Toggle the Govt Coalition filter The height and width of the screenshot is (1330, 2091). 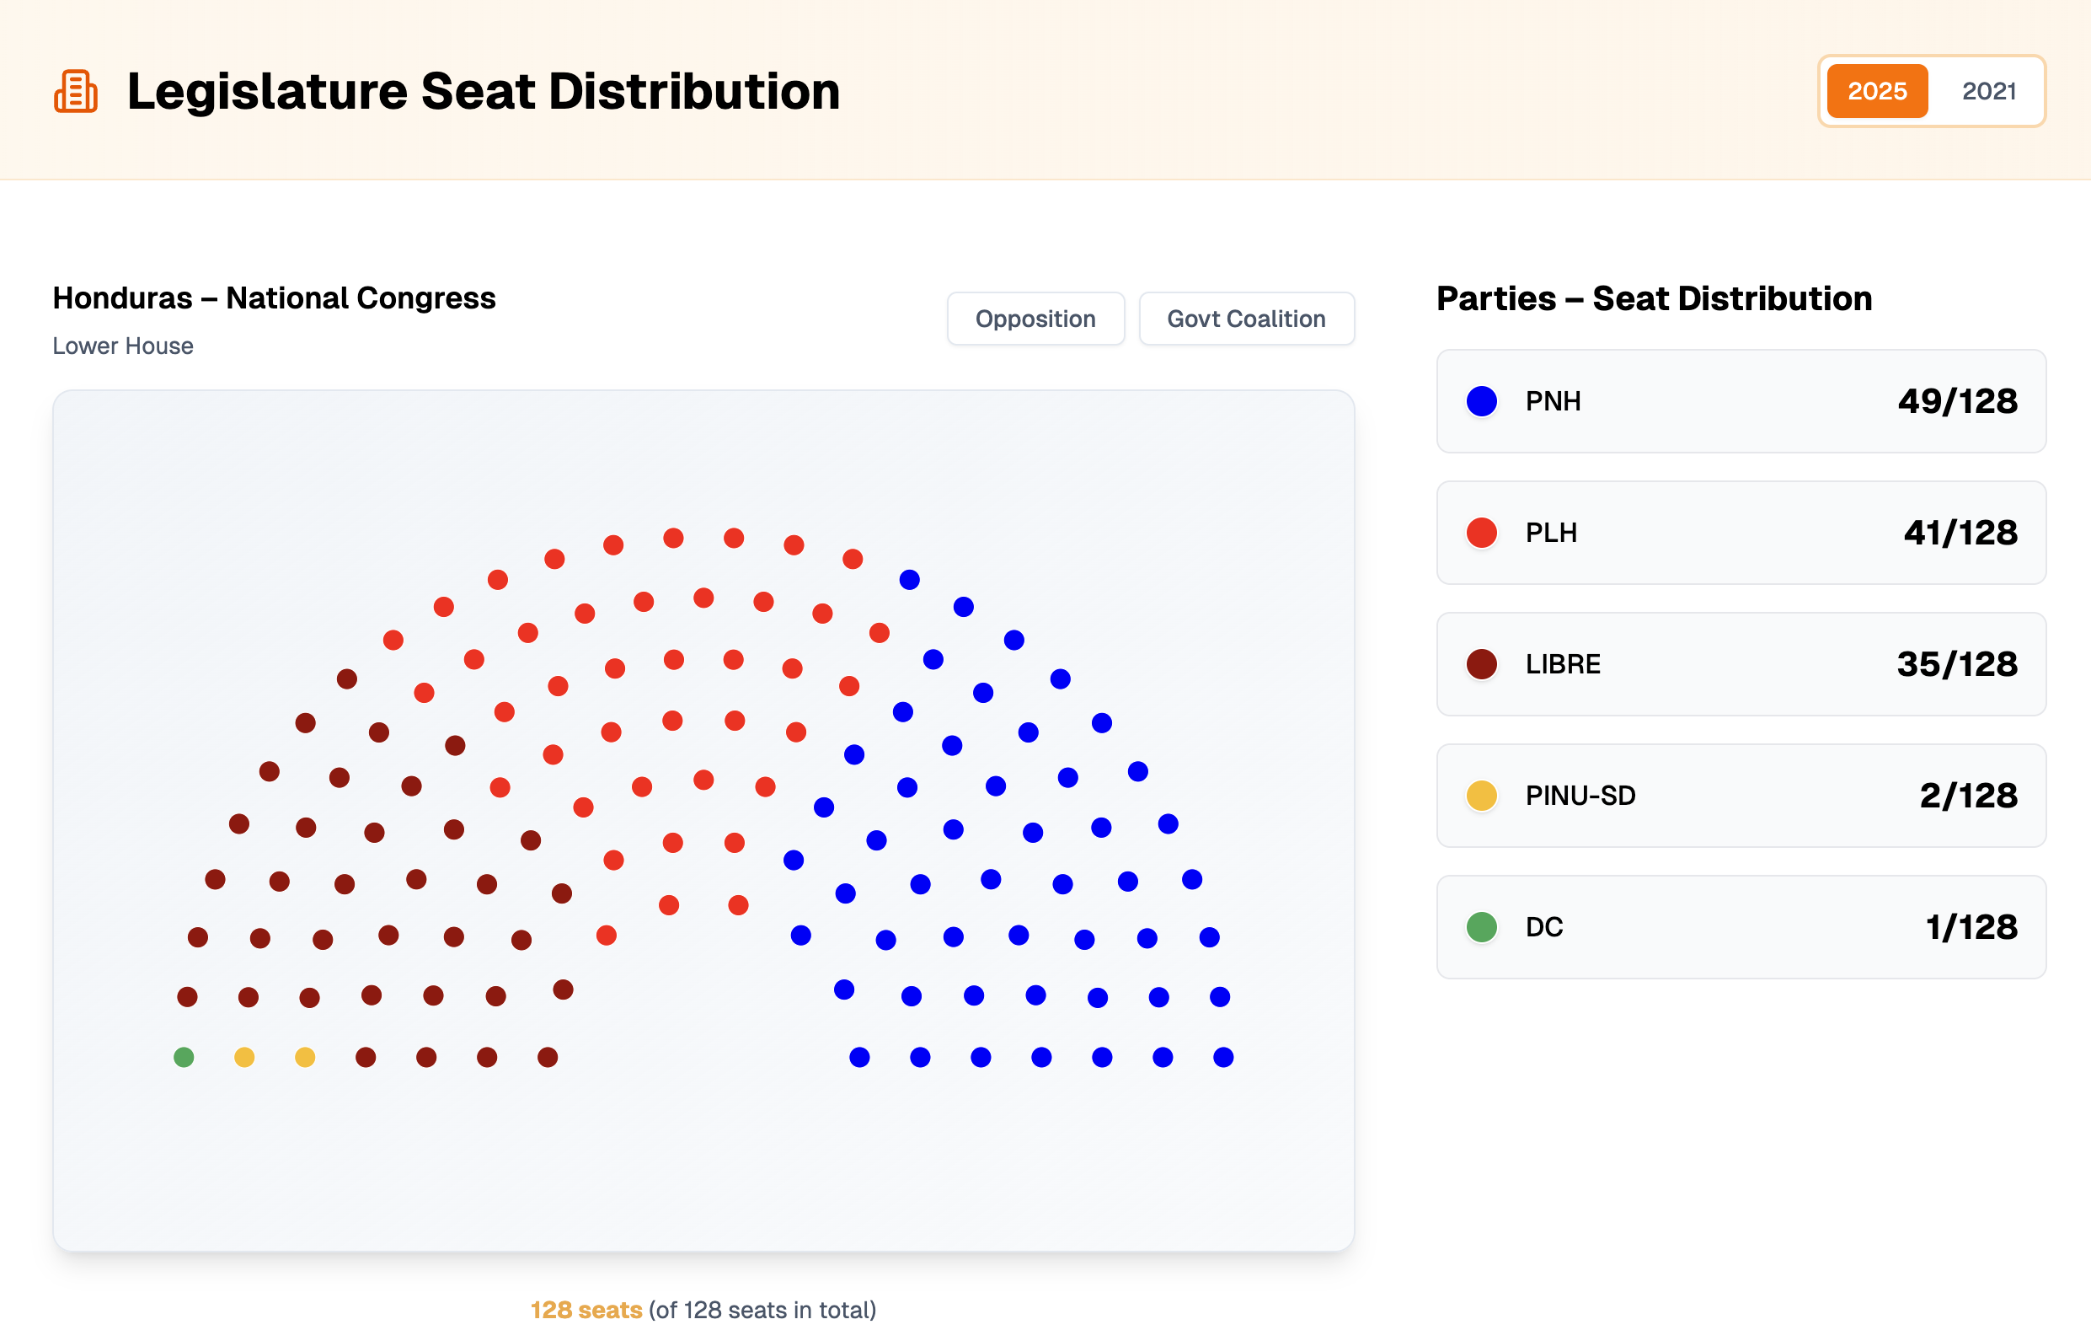point(1245,319)
